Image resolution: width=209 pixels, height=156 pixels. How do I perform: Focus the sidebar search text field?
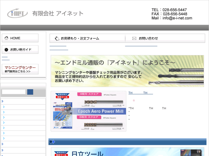tap(14, 92)
